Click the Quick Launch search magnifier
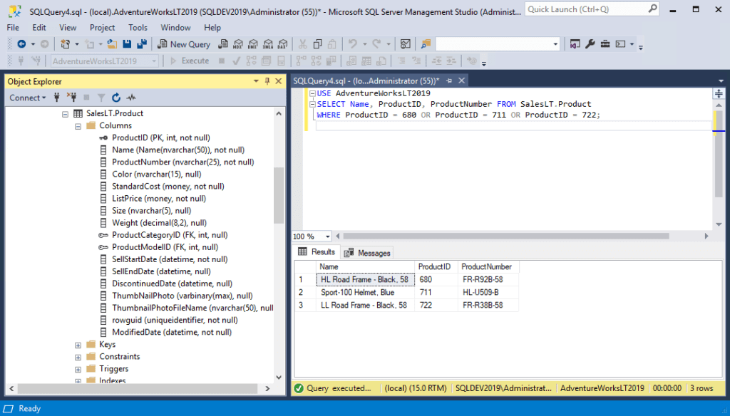730x416 pixels. coord(653,9)
